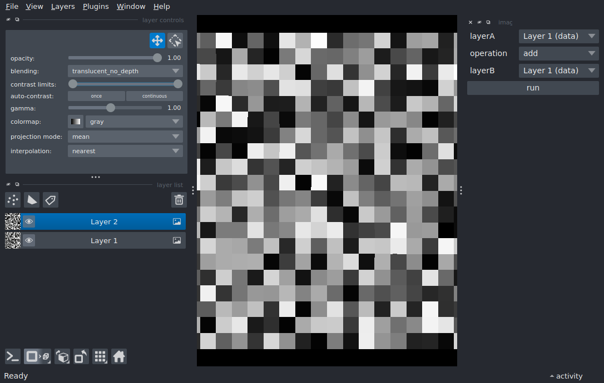Open the console terminal icon
604x383 pixels.
(13, 356)
